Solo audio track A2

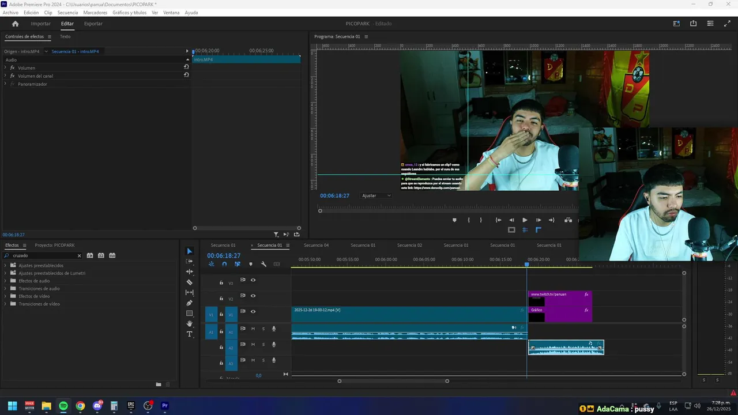[x=263, y=345]
